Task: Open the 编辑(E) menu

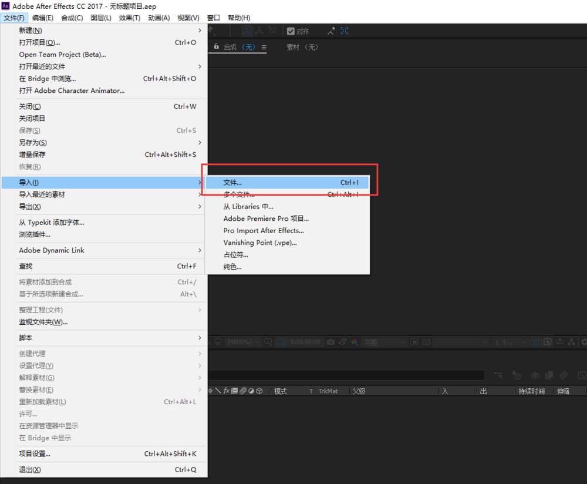Action: [43, 18]
